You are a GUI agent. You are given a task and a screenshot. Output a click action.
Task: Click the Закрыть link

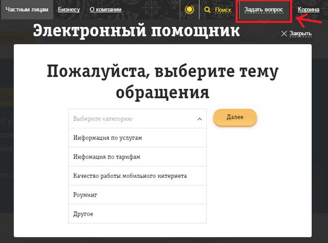pyautogui.click(x=301, y=33)
